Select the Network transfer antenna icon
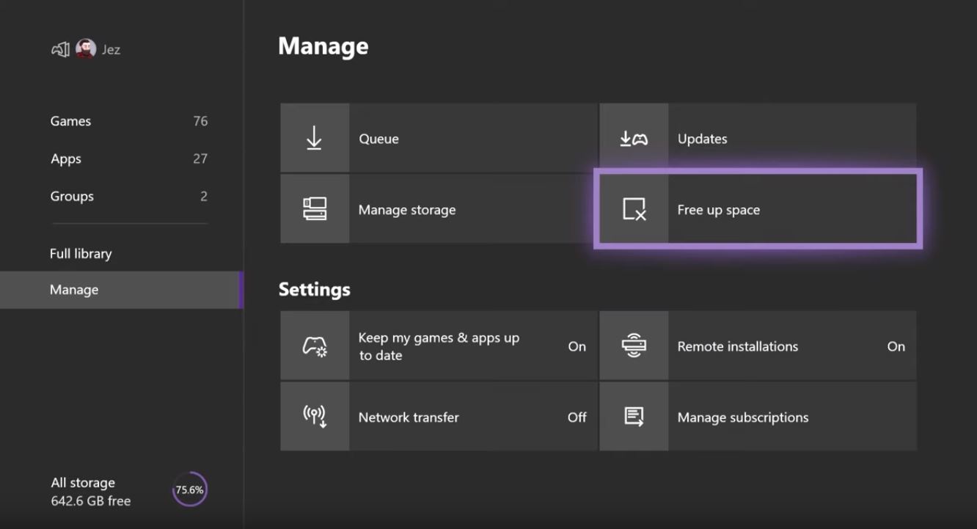The width and height of the screenshot is (977, 529). click(314, 416)
